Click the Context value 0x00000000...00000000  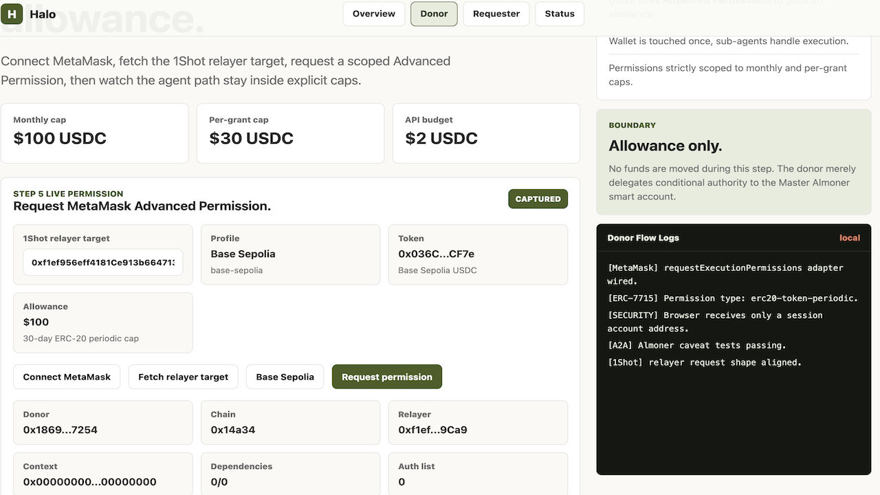tap(89, 482)
